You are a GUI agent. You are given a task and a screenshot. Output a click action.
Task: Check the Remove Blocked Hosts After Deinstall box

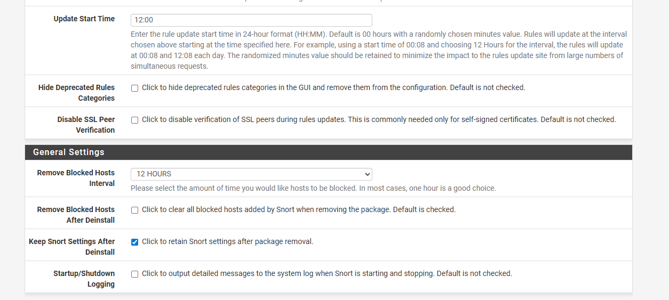tap(134, 210)
